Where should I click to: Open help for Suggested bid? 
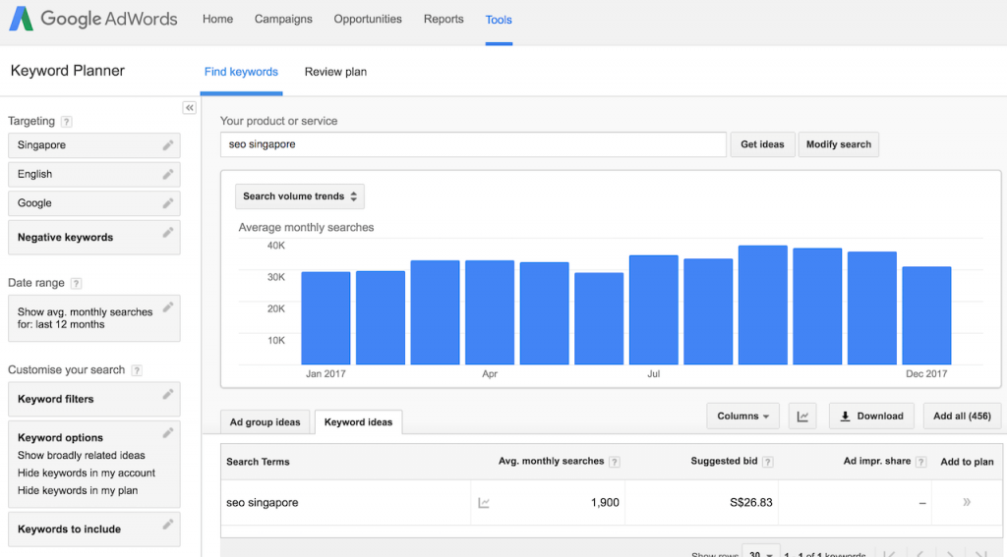767,462
